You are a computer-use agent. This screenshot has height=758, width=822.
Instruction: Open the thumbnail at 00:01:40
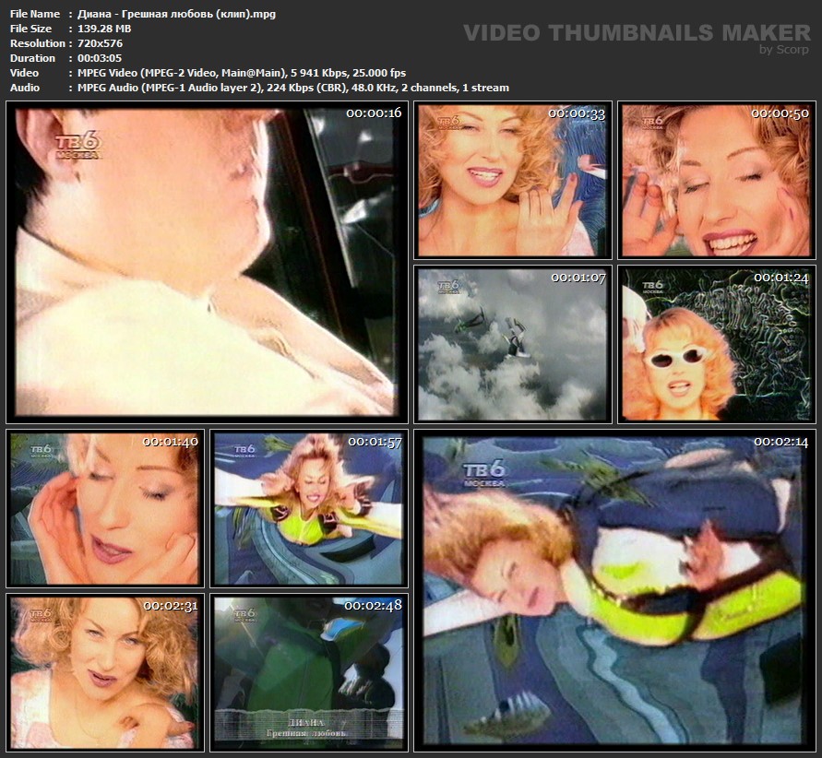(x=104, y=508)
